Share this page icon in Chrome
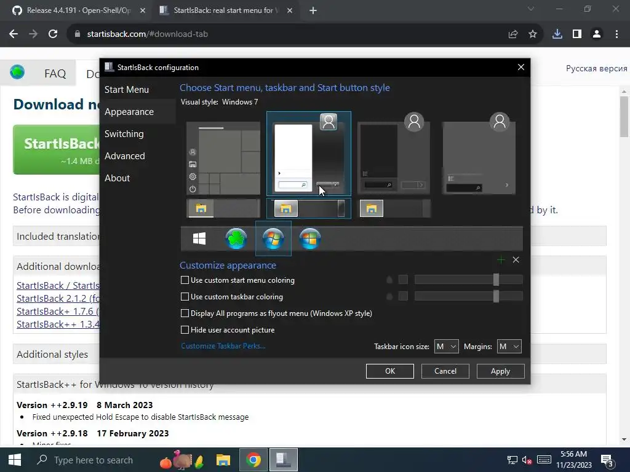The image size is (630, 472). [x=512, y=34]
